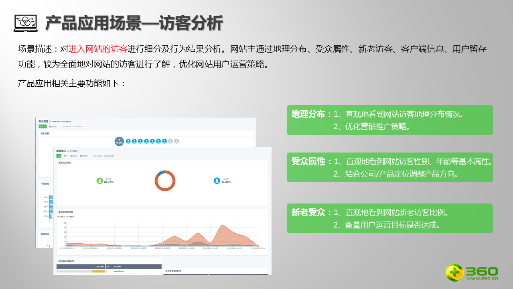This screenshot has width=513, height=289.
Task: Click the male 78.81% ratio circle
Action: click(x=119, y=141)
